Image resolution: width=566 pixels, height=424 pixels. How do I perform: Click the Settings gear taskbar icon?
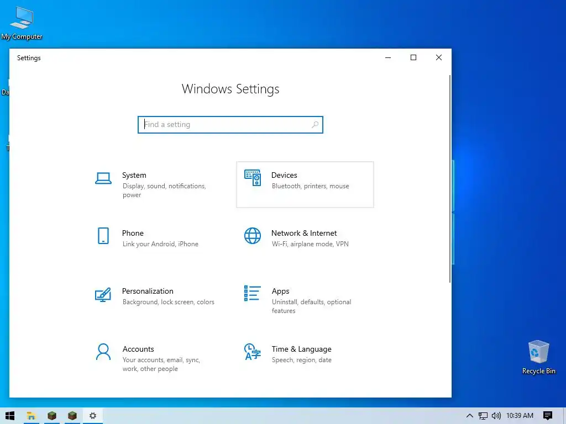point(93,416)
